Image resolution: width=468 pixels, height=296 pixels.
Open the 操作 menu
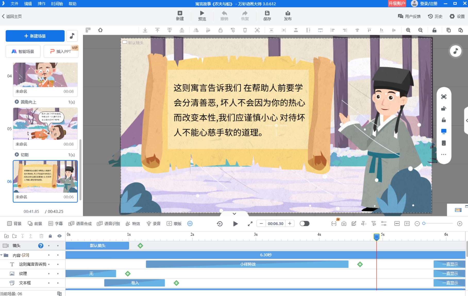(41, 4)
